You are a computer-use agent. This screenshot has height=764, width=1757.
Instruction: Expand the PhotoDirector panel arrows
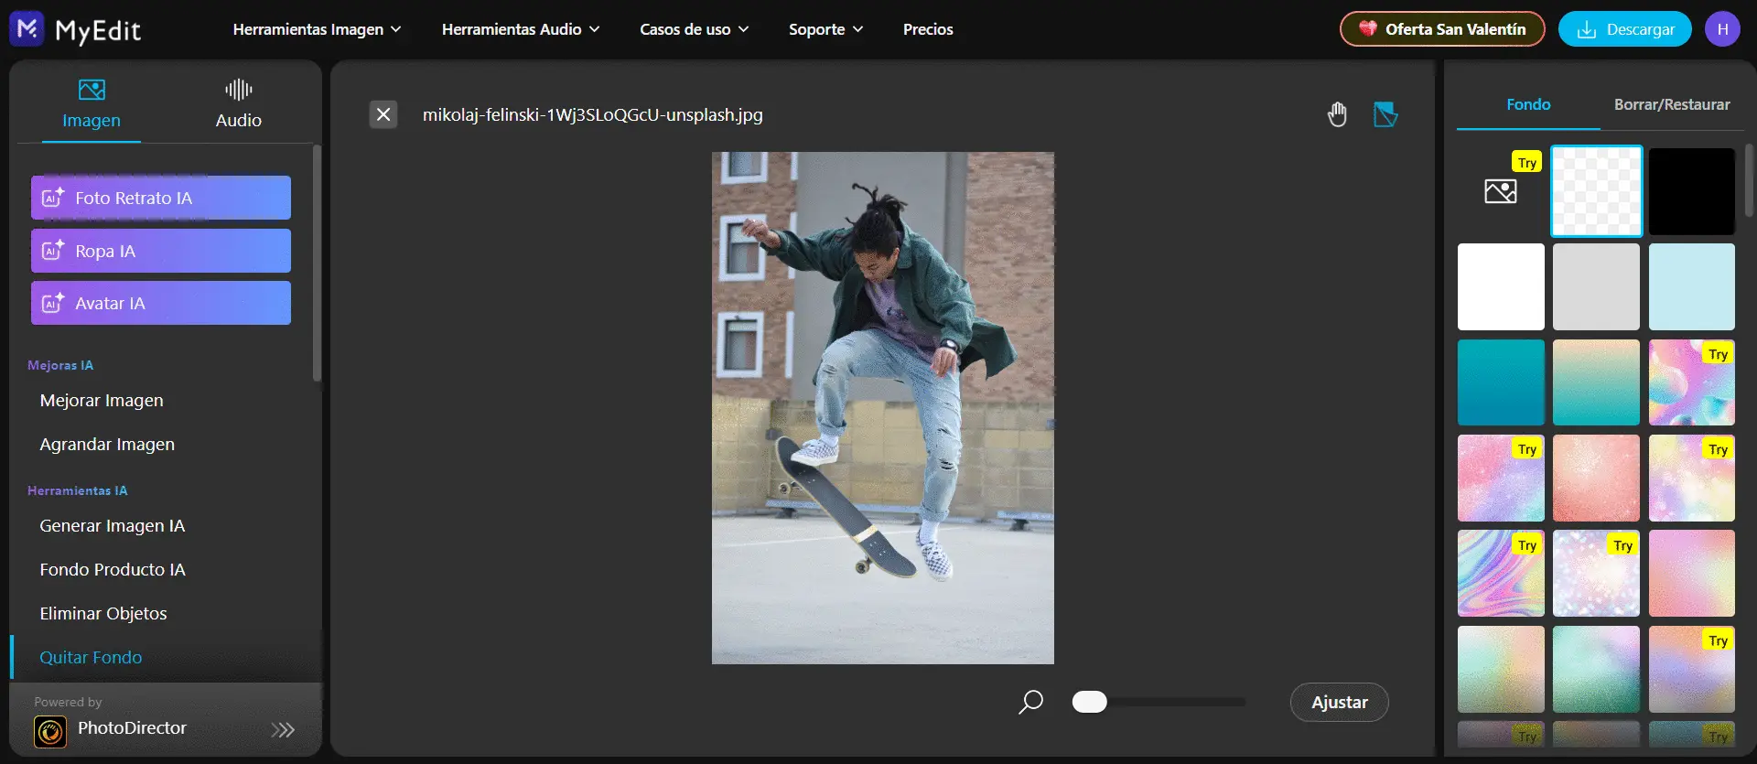pyautogui.click(x=283, y=729)
